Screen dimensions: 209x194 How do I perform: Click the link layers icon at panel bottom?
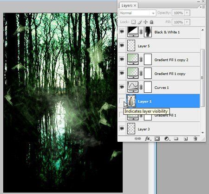tap(137, 139)
